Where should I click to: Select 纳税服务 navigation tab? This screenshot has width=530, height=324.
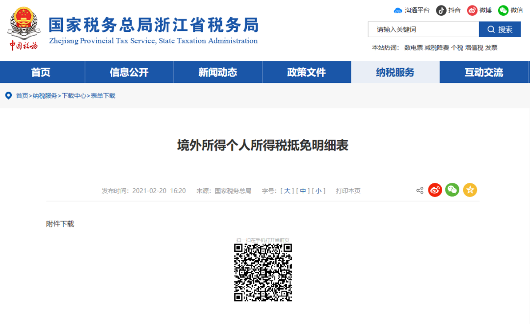click(x=395, y=72)
